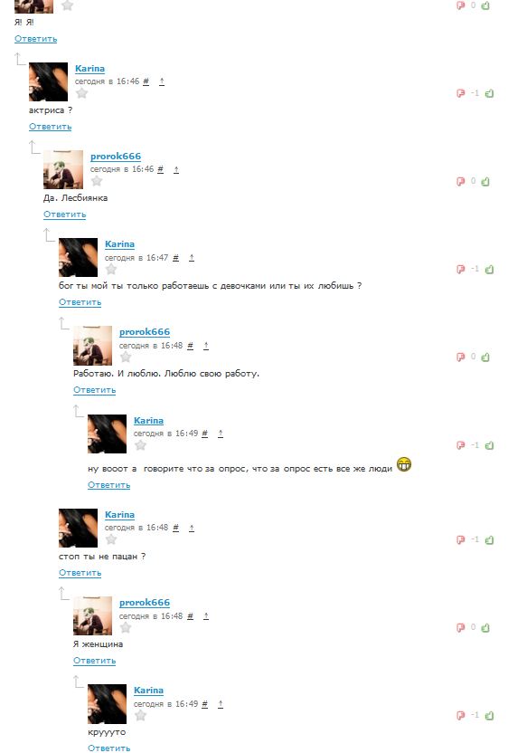Screen dimensions: 508x753
Task: Downvote prorok666's comment "Да. Лесбиянка"
Action: [x=460, y=182]
